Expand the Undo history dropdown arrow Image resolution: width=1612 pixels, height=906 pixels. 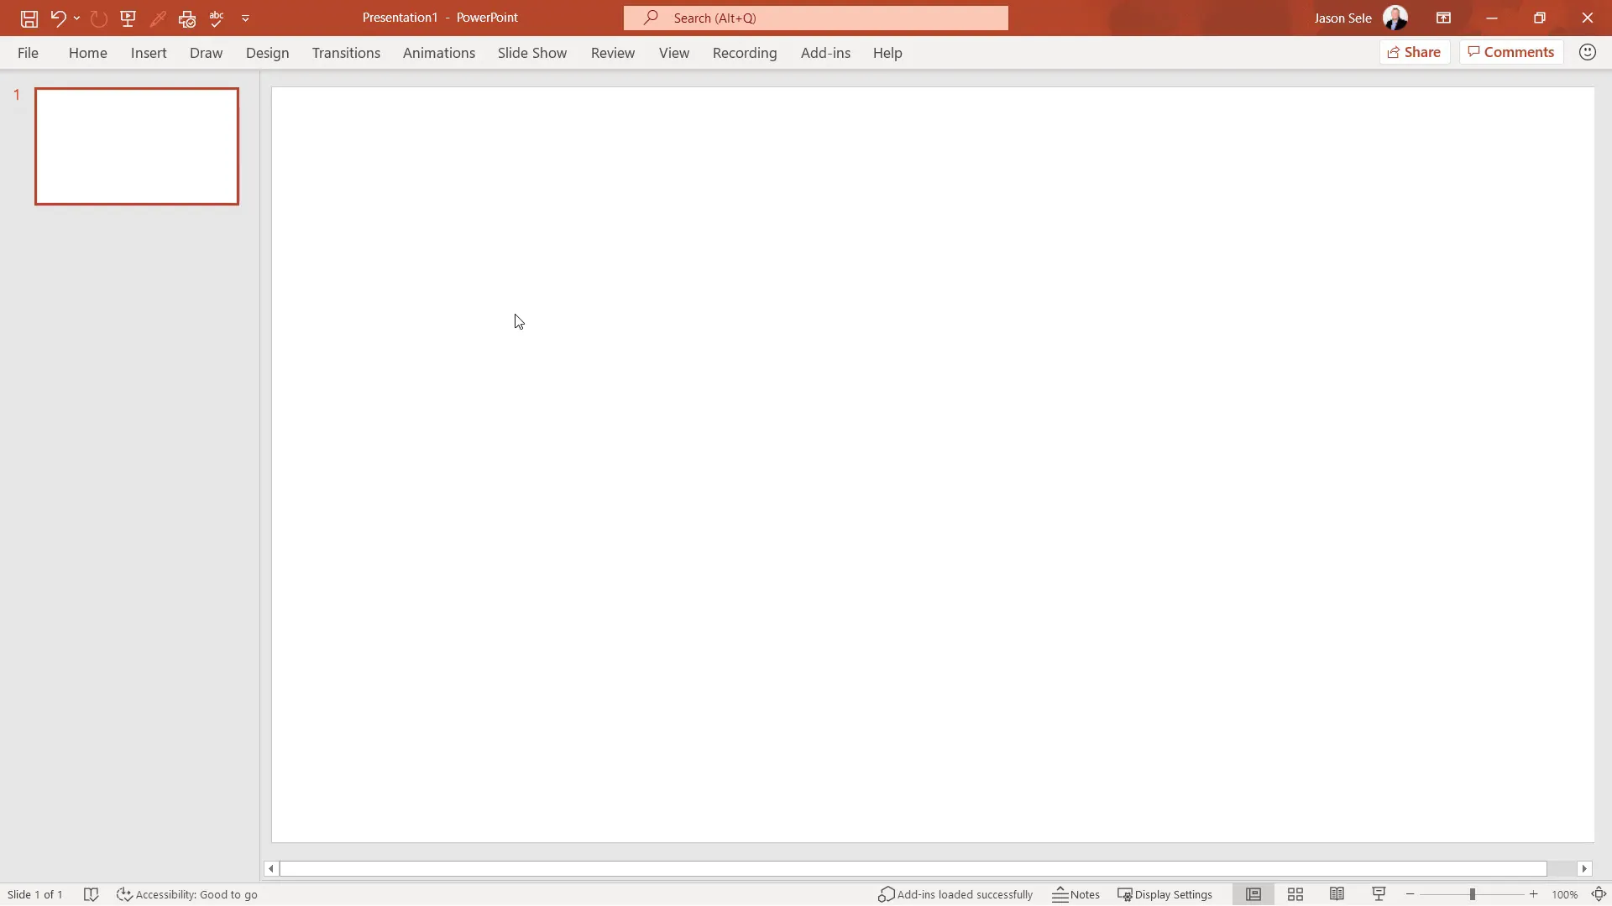click(x=76, y=18)
